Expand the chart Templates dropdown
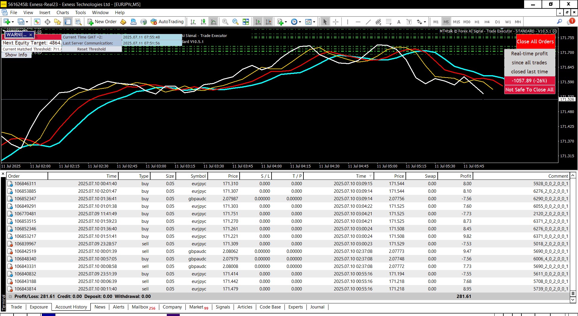Viewport: 578px width, 316px height. click(x=314, y=22)
